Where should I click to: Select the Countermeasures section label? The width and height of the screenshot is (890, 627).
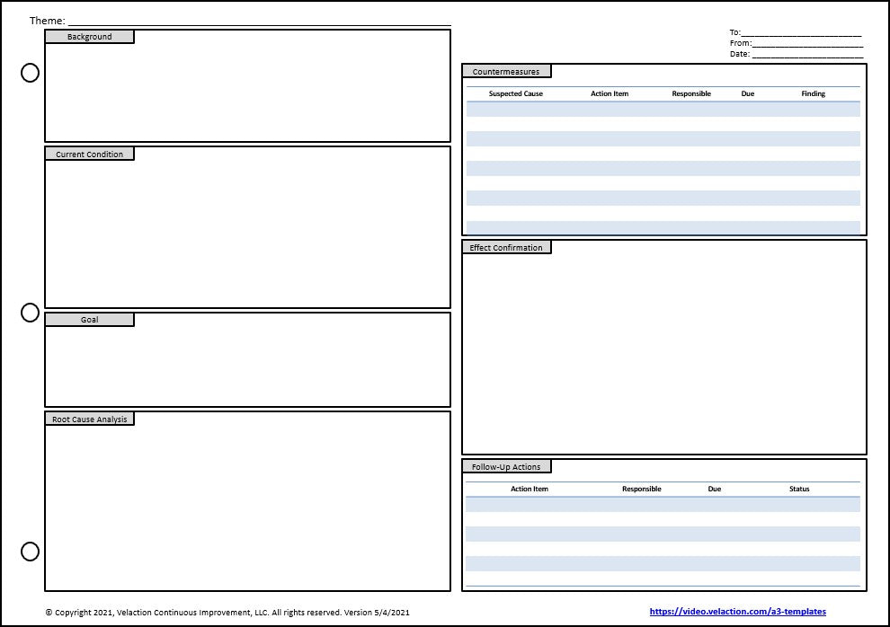pos(506,72)
